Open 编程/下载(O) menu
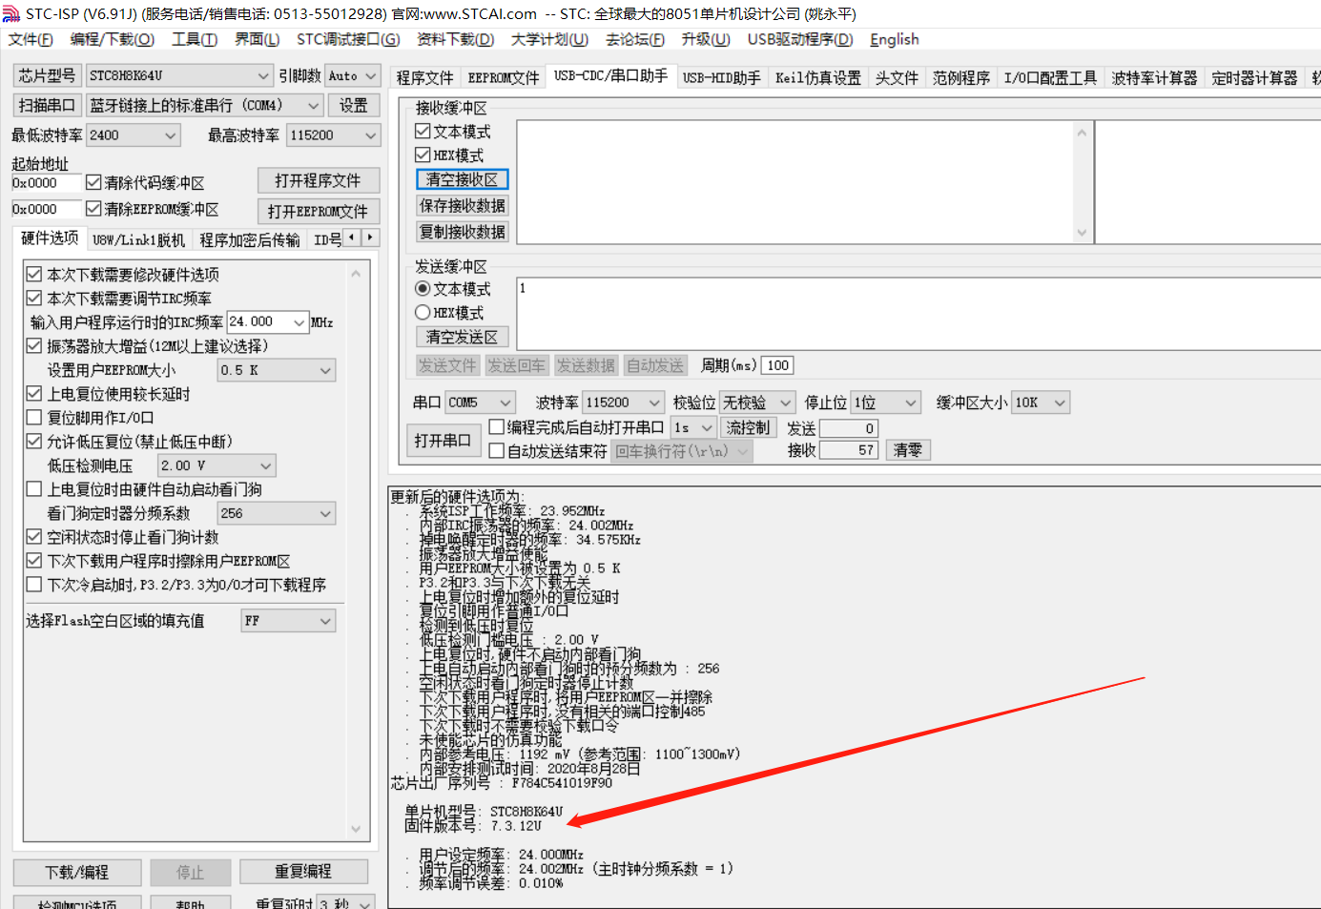1321x909 pixels. pyautogui.click(x=113, y=39)
